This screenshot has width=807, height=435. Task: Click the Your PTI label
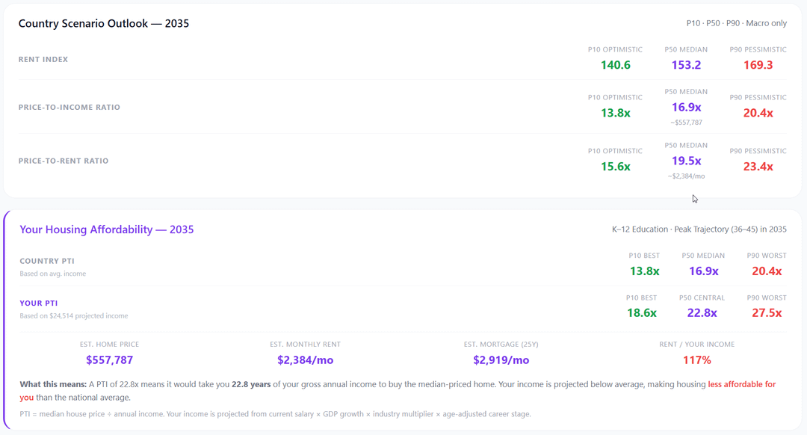[39, 303]
